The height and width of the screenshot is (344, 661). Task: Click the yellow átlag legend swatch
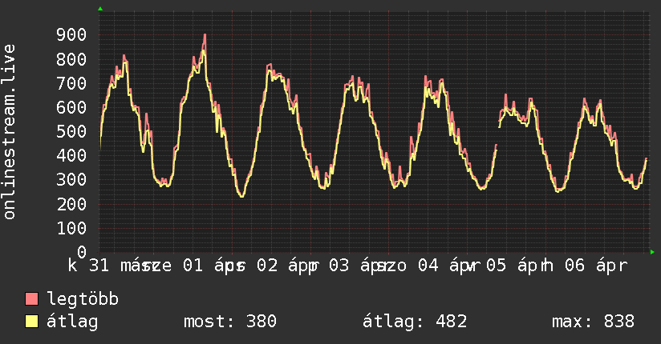pos(32,322)
